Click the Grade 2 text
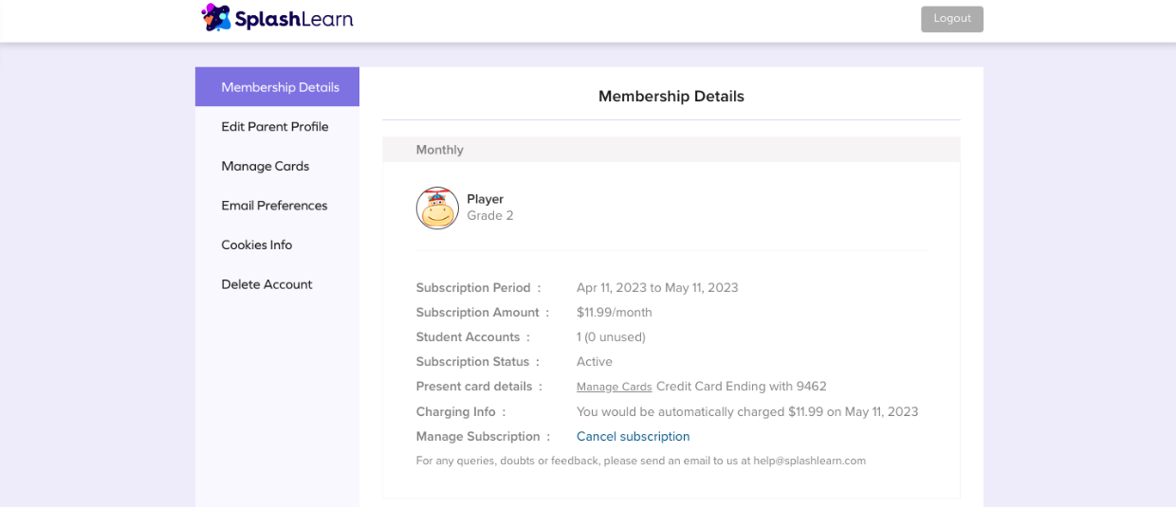 coord(489,216)
